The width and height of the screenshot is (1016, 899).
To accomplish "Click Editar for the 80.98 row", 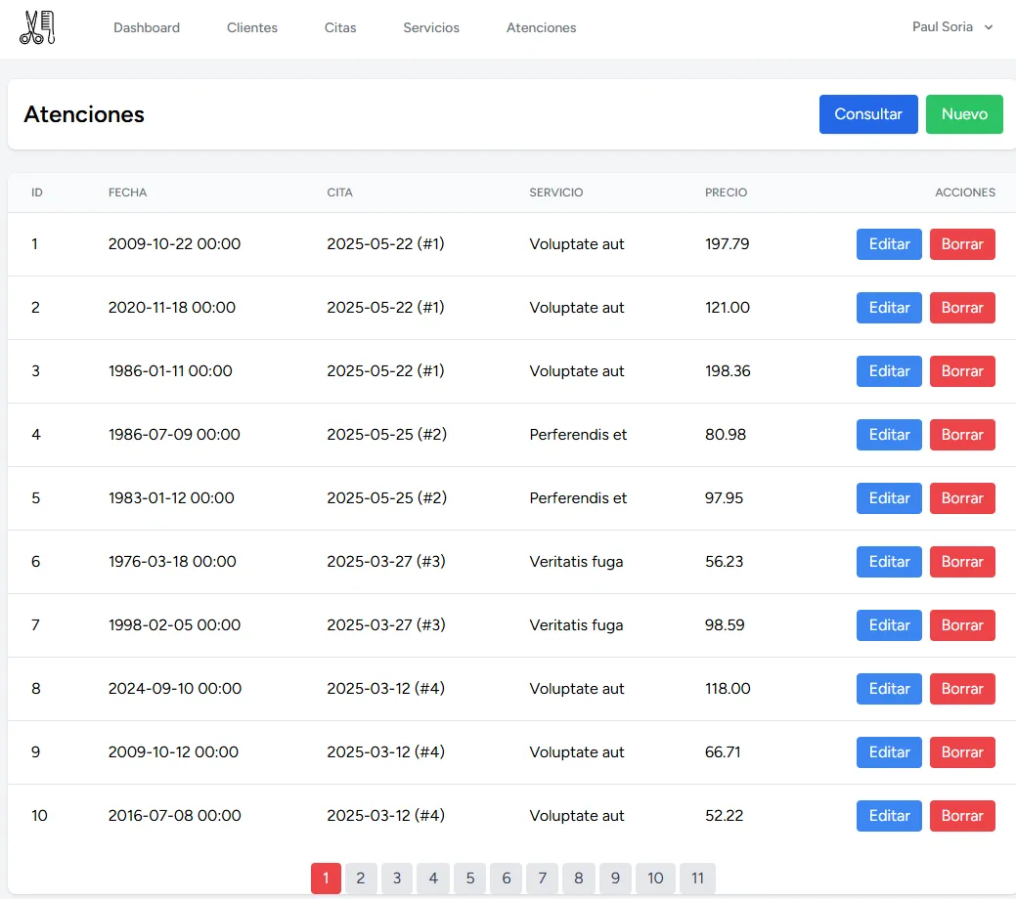I will [x=889, y=435].
